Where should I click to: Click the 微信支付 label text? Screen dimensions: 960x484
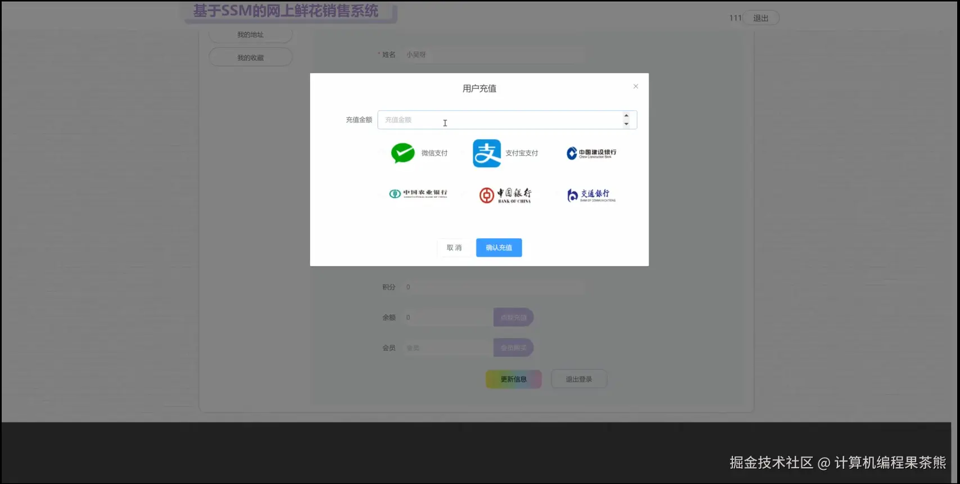click(x=434, y=153)
